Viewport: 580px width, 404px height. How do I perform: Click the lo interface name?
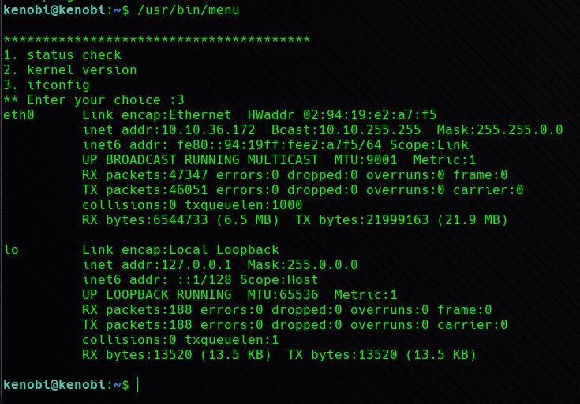coord(11,249)
